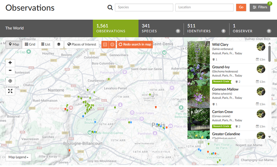
Task: Click Research Grade badge on Ground-Ivy
Action: click(x=222, y=81)
